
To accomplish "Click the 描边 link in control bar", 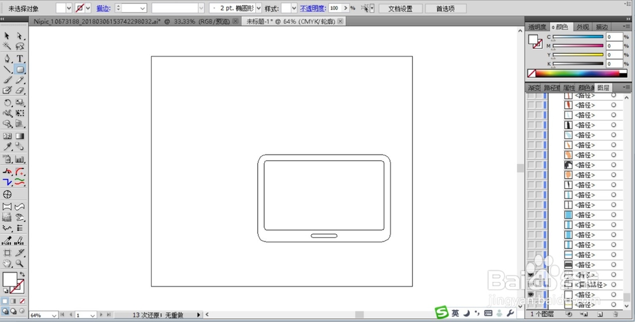I will coord(104,8).
